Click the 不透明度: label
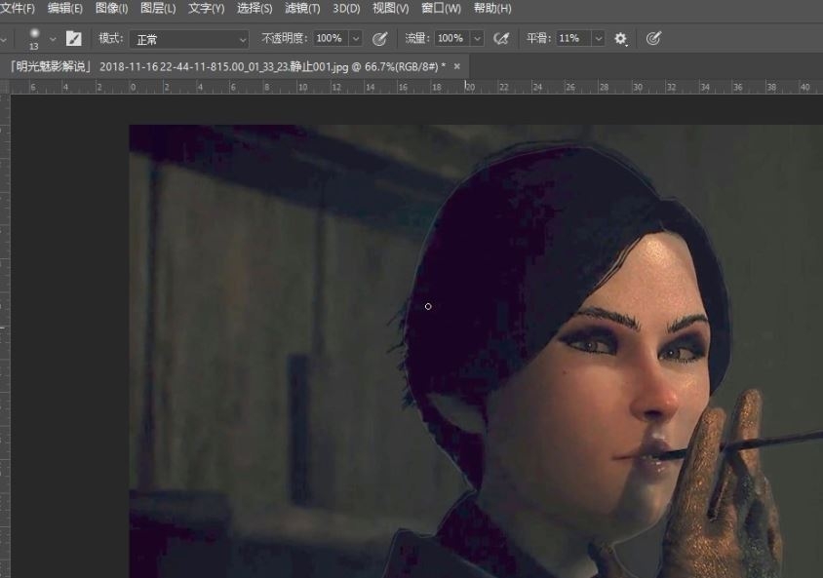The height and width of the screenshot is (578, 823). pos(285,38)
